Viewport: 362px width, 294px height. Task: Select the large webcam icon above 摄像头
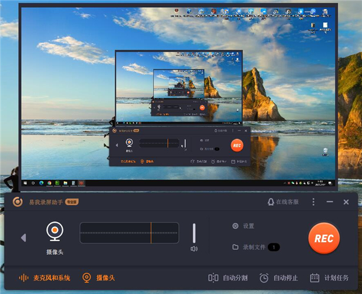55,231
